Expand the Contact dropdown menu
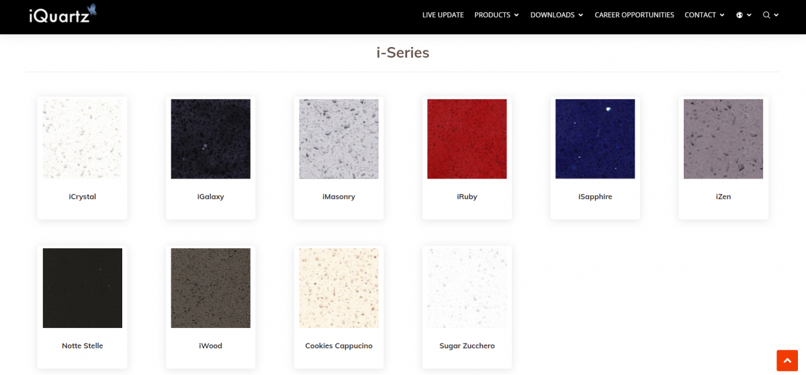Image resolution: width=806 pixels, height=375 pixels. pyautogui.click(x=705, y=15)
